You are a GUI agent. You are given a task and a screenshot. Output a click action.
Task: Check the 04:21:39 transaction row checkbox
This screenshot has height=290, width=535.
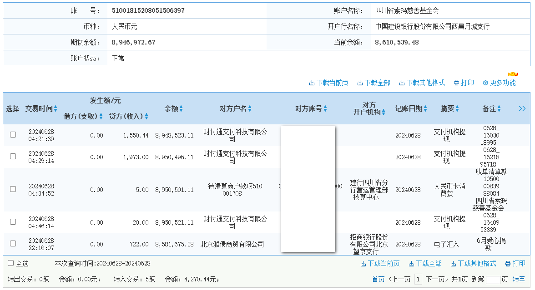click(x=13, y=135)
